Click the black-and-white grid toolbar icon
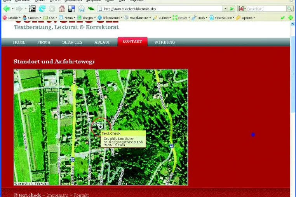 32,9
